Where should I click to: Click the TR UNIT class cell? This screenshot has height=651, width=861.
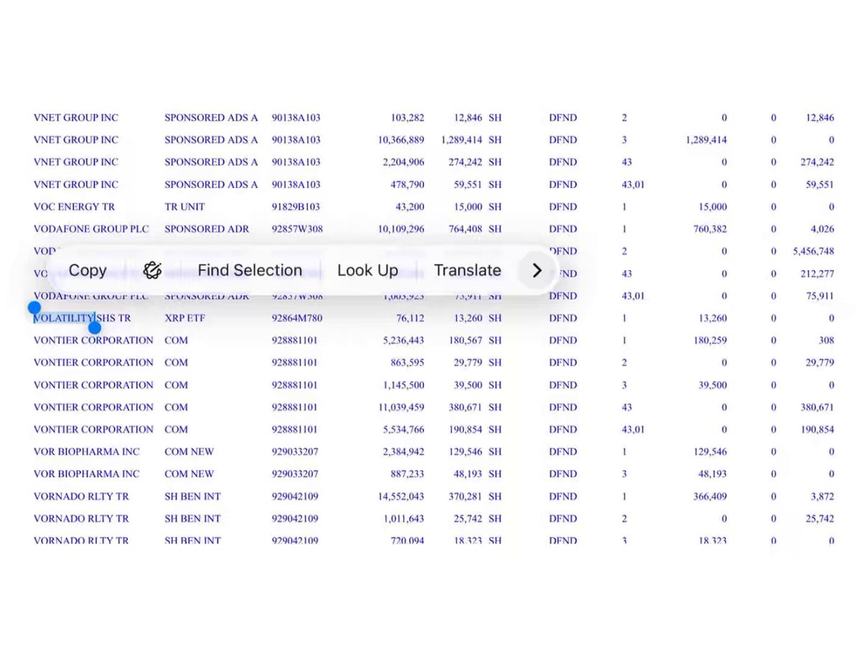pos(184,207)
